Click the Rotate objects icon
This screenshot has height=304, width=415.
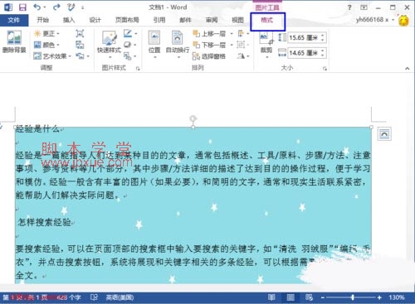[242, 56]
